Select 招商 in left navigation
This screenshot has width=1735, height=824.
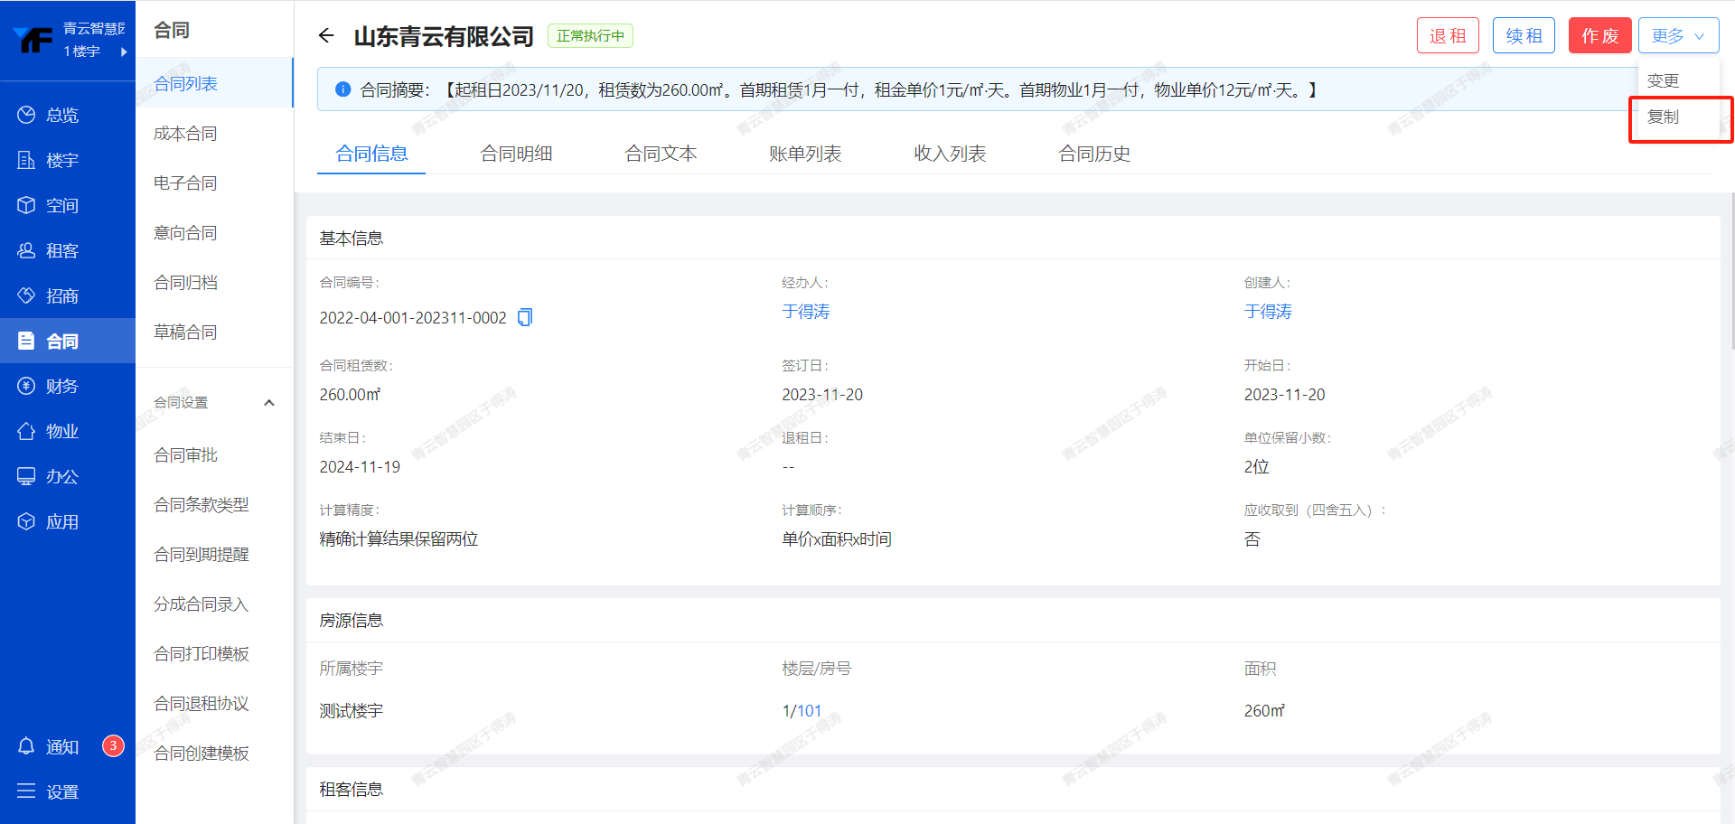[61, 295]
